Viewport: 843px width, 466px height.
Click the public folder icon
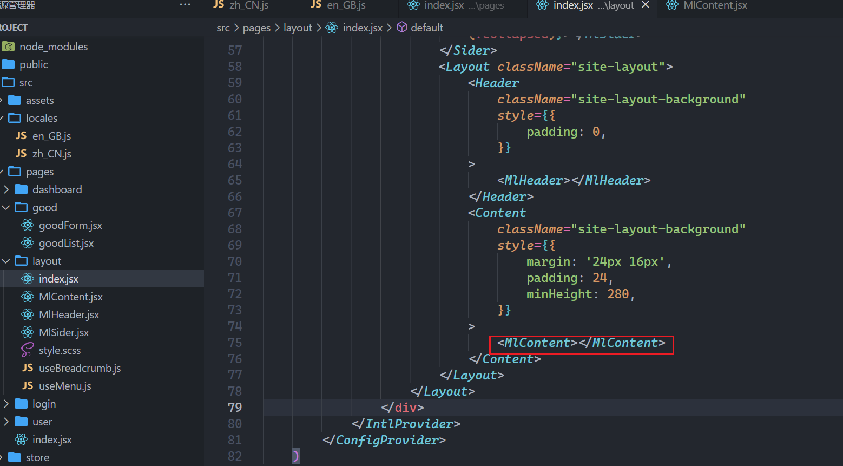click(9, 64)
